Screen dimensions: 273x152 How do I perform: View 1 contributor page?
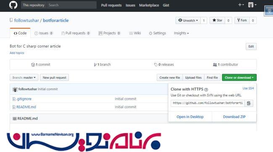[226, 64]
